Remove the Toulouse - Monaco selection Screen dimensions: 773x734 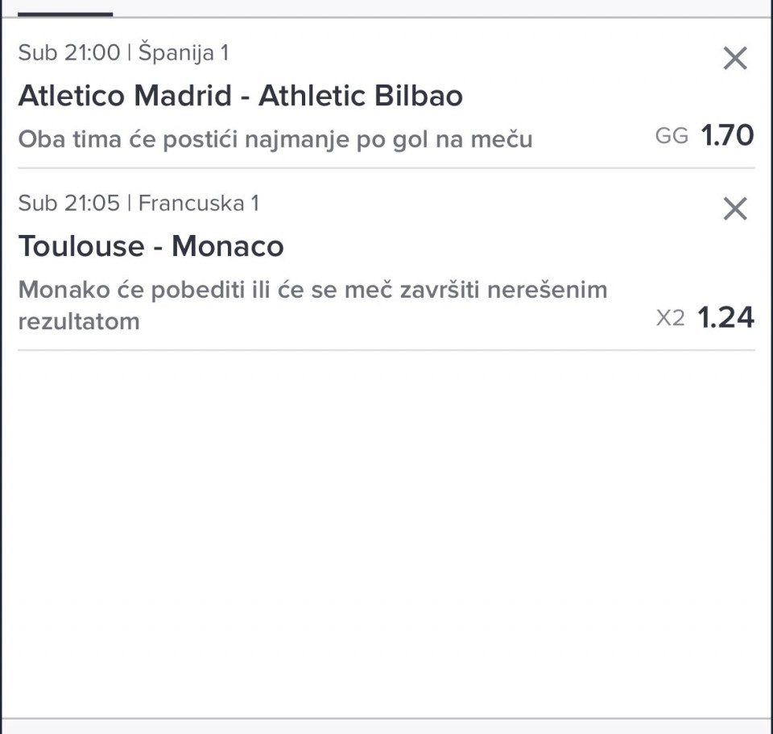734,209
